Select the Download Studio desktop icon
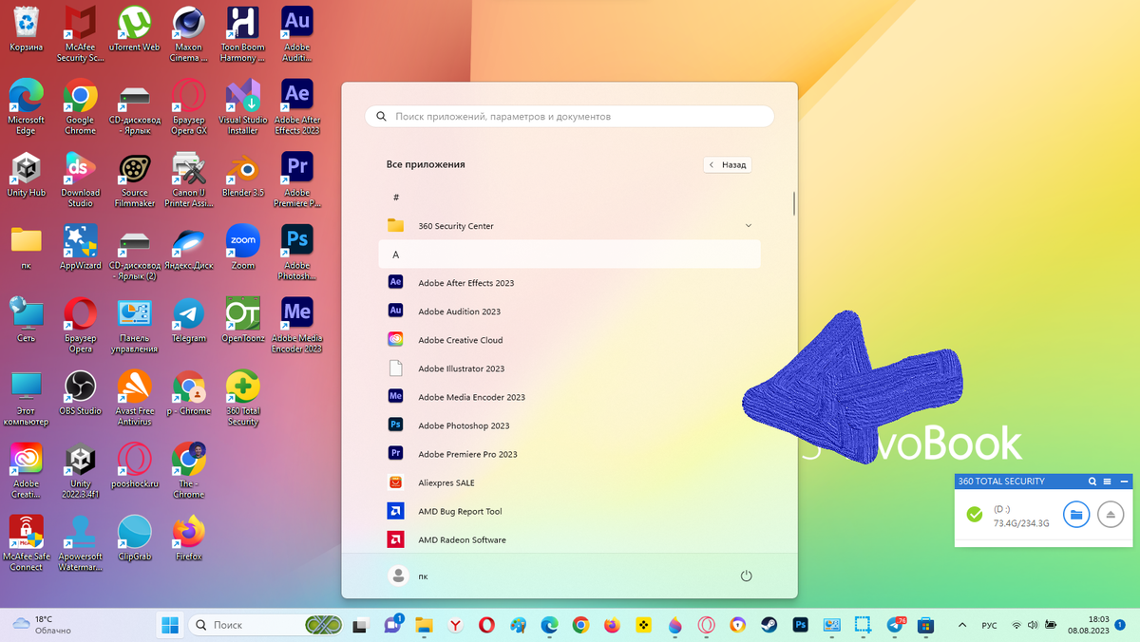 click(80, 179)
